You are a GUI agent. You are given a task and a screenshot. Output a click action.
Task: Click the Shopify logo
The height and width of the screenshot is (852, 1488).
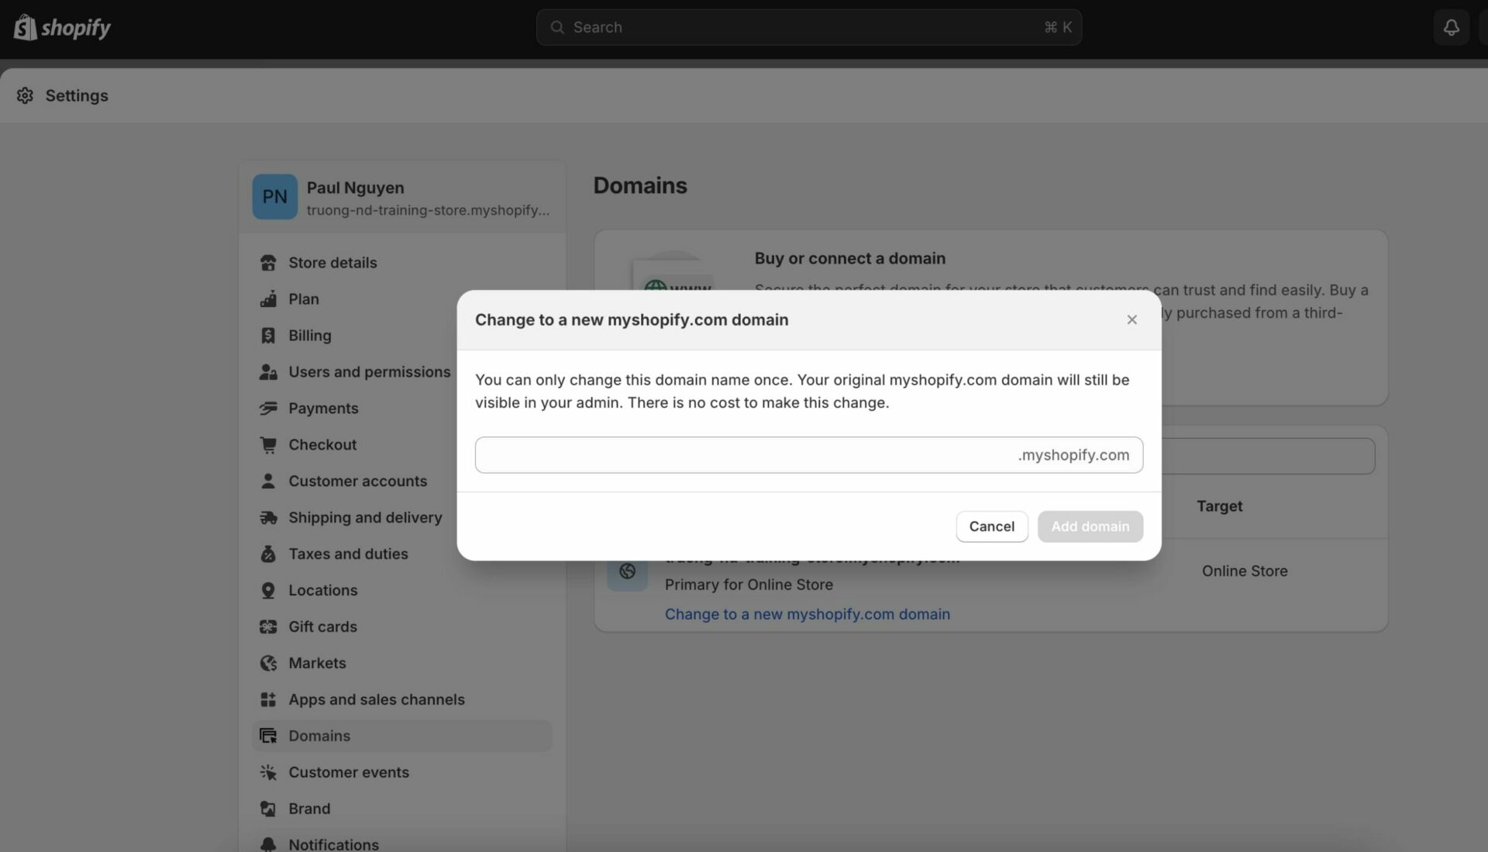(62, 27)
